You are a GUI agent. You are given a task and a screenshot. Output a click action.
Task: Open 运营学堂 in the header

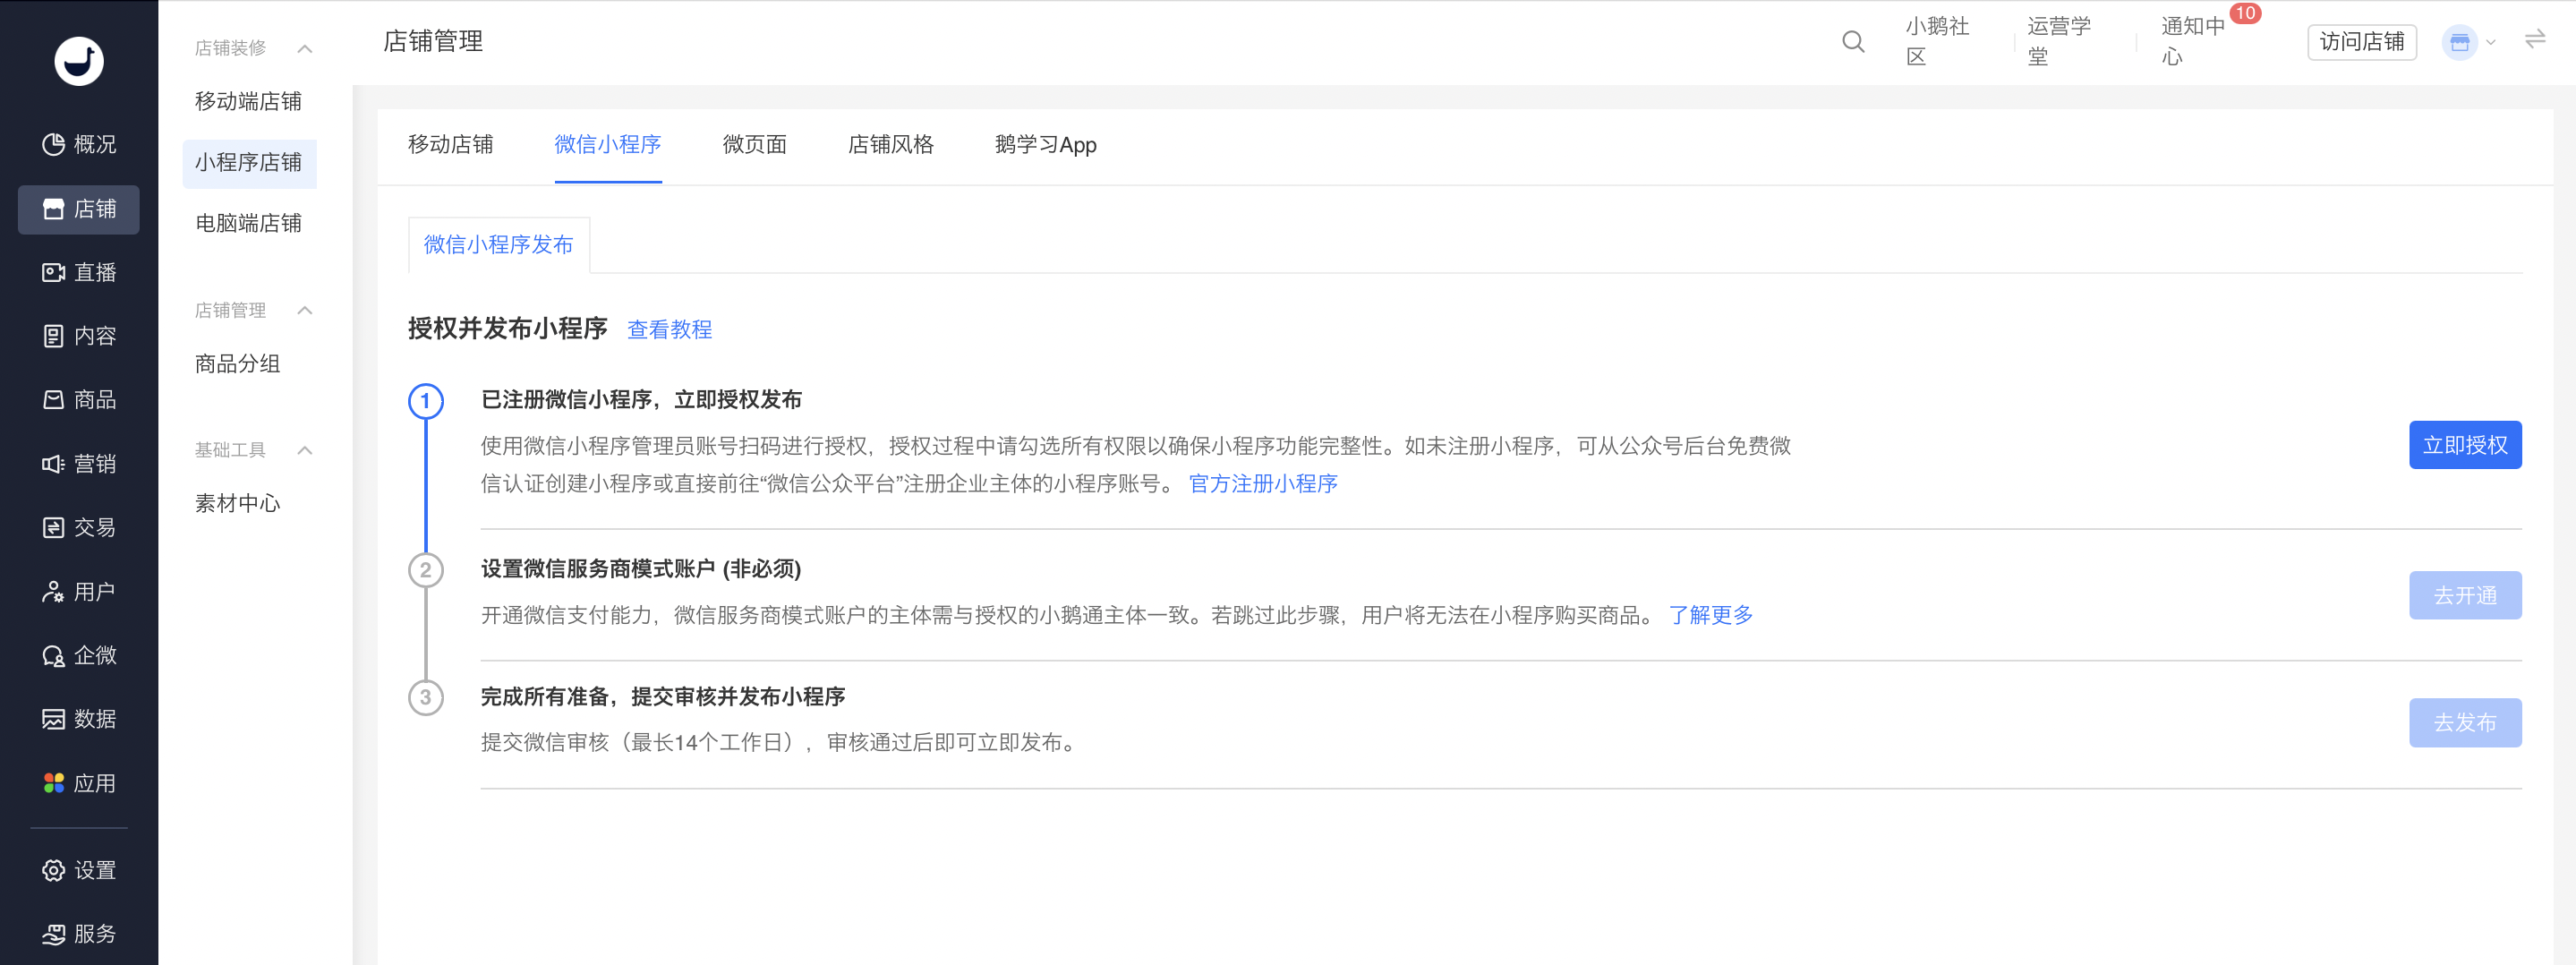2059,42
